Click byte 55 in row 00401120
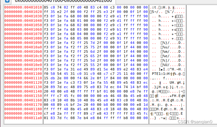The height and width of the screenshot is (127, 217). tap(106, 82)
